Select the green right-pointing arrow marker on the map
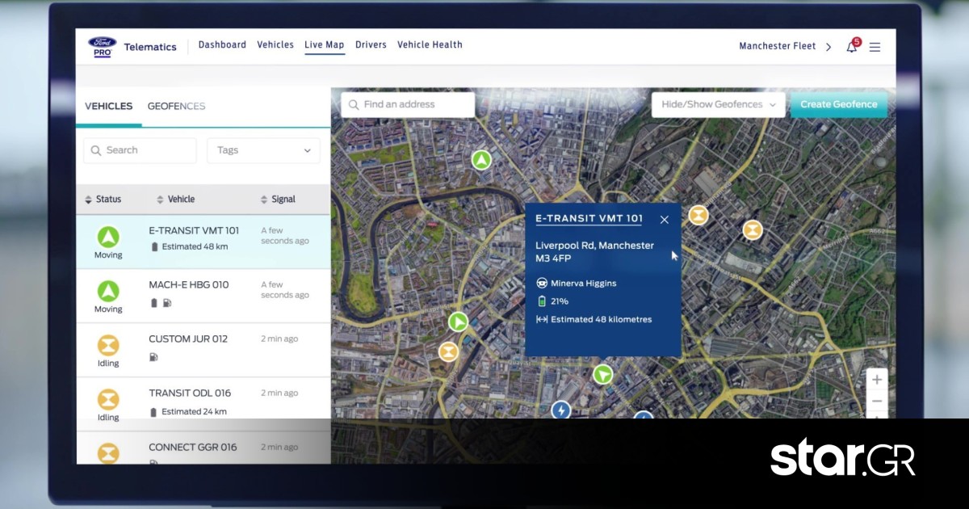The height and width of the screenshot is (509, 969). tap(459, 322)
